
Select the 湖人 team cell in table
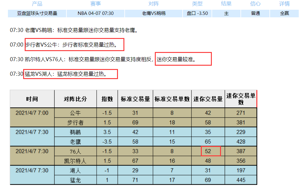coord(75,170)
